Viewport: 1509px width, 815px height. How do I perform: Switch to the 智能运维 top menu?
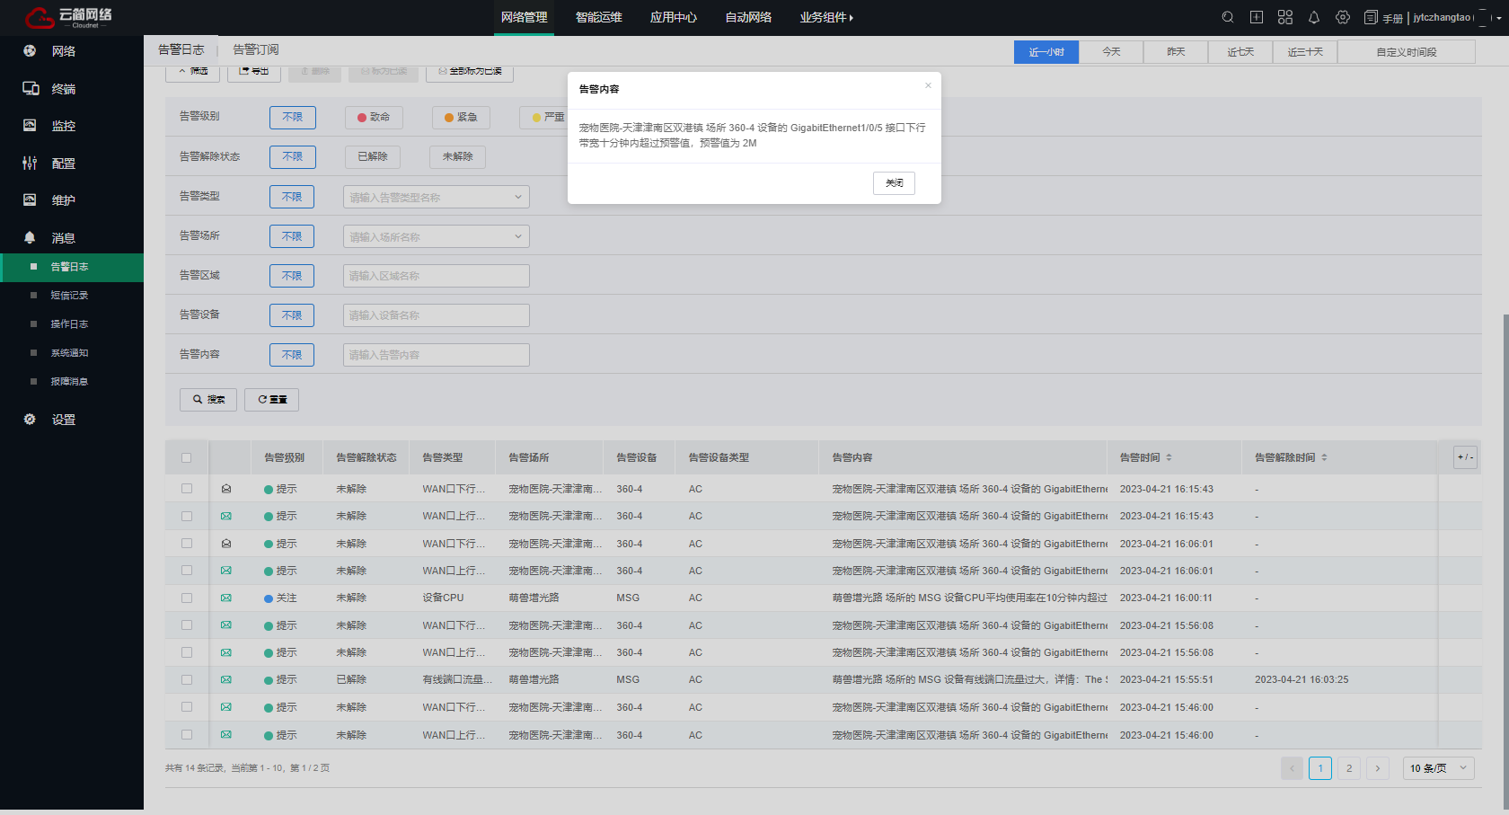[x=598, y=17]
